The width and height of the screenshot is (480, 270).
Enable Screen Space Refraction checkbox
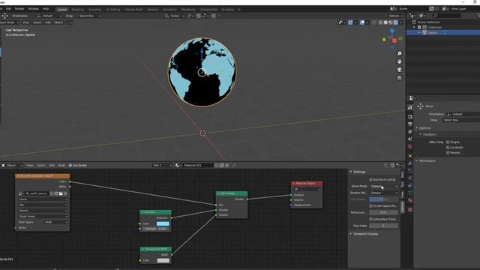pos(370,206)
